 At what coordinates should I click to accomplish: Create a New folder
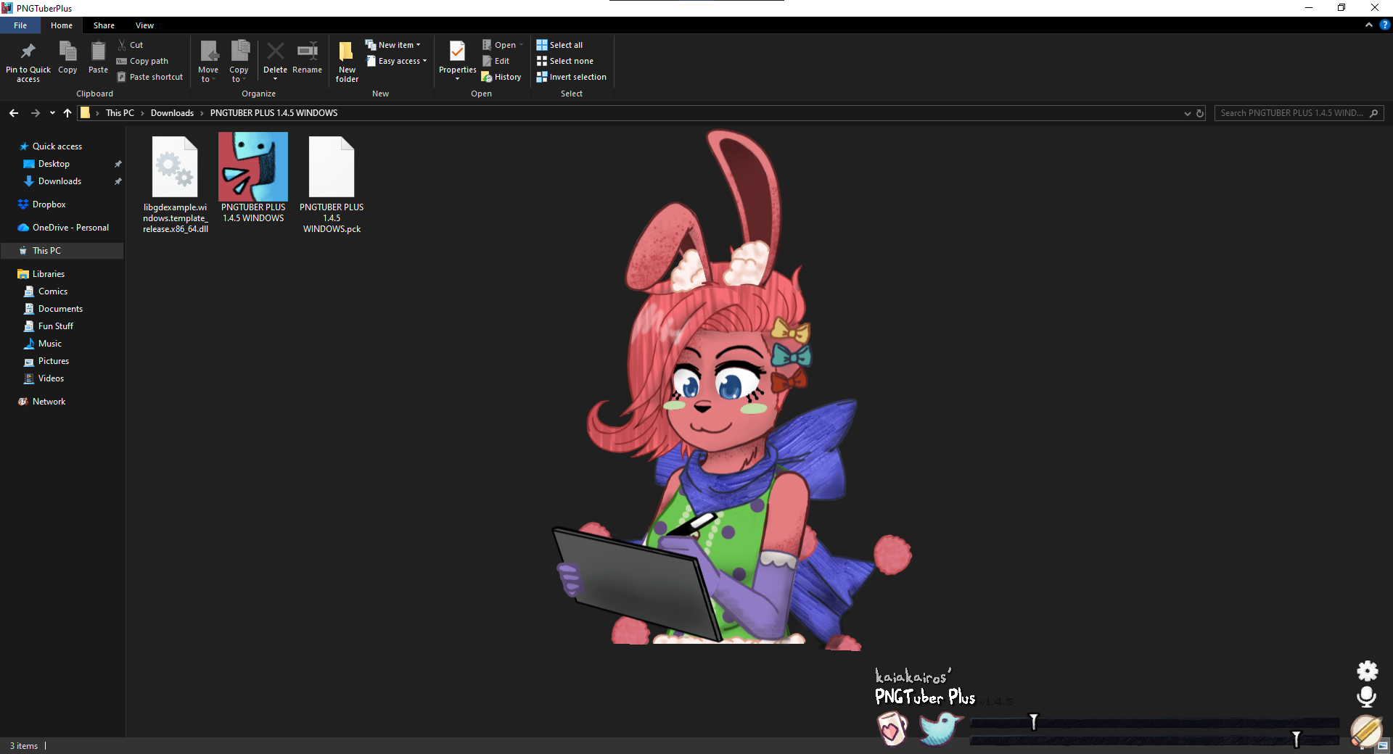tap(347, 62)
